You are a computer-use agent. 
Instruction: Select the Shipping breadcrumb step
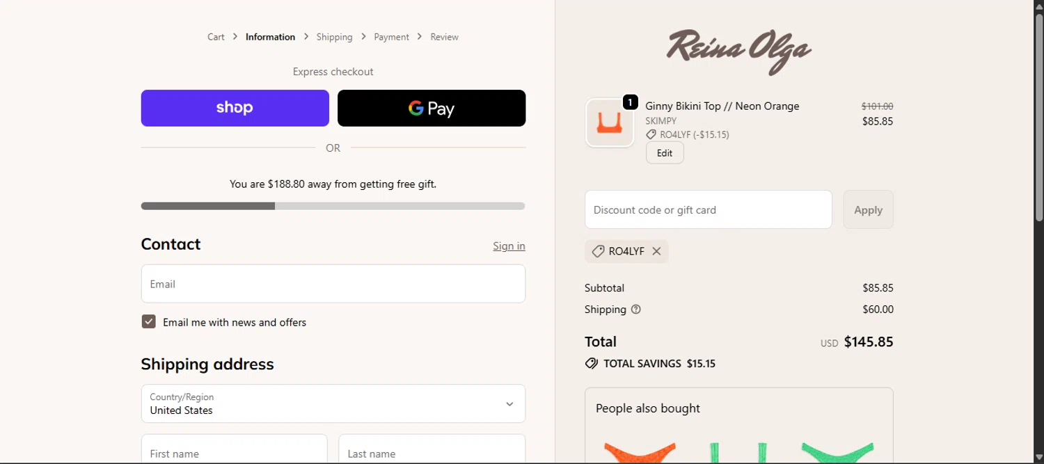[334, 37]
